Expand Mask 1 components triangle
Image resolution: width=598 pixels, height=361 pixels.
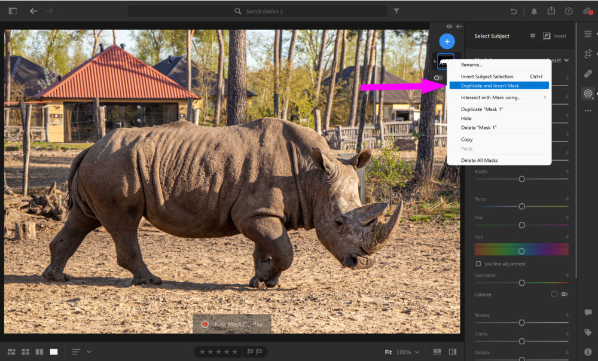click(435, 62)
